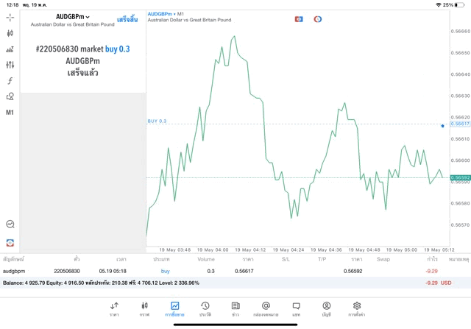The height and width of the screenshot is (329, 471).
Task: Click the red-blue circular icon above chart
Action: click(318, 18)
